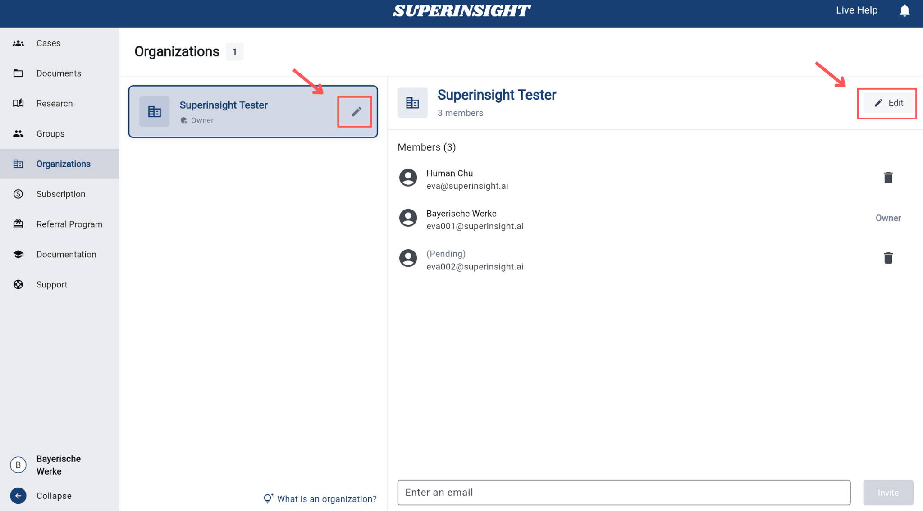The image size is (923, 511).
Task: Open the Cases menu item
Action: (x=59, y=43)
